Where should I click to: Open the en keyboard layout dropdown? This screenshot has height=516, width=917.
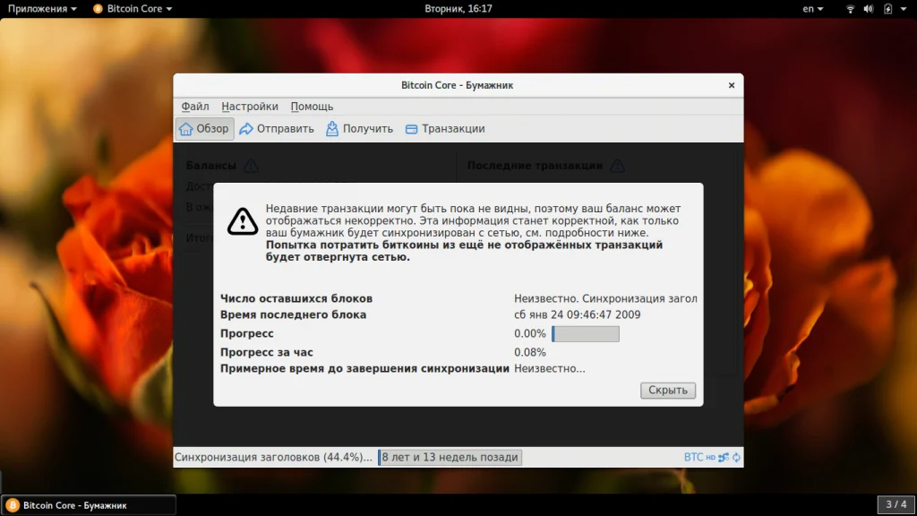pyautogui.click(x=813, y=9)
